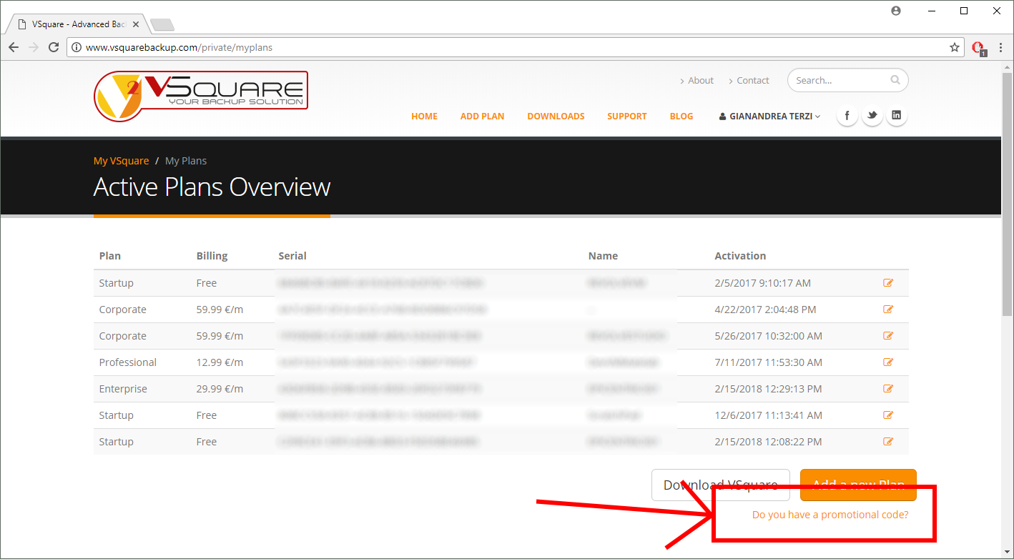Click the 'Active Plans Overview' heading
This screenshot has width=1014, height=559.
[212, 187]
